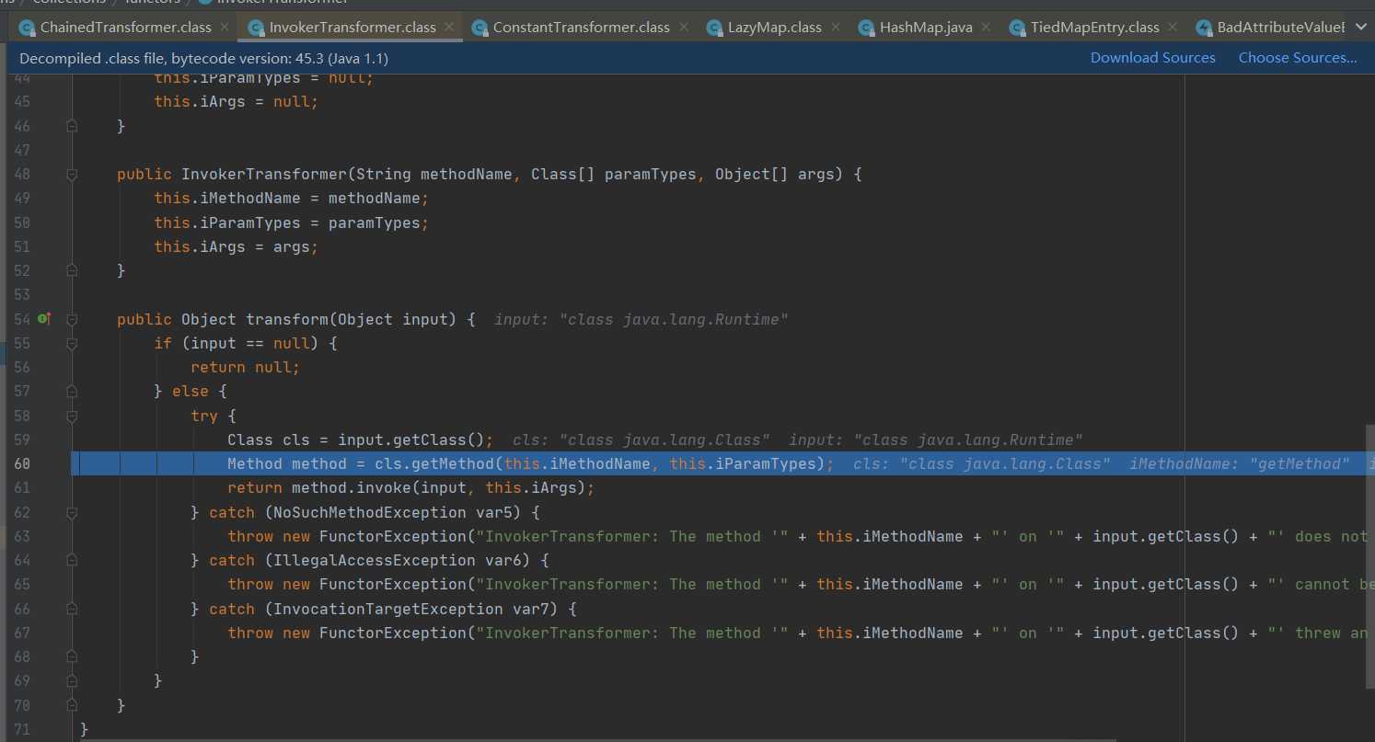Click 'transform' method name on line 54
Viewport: 1375px width, 742px height.
(287, 319)
